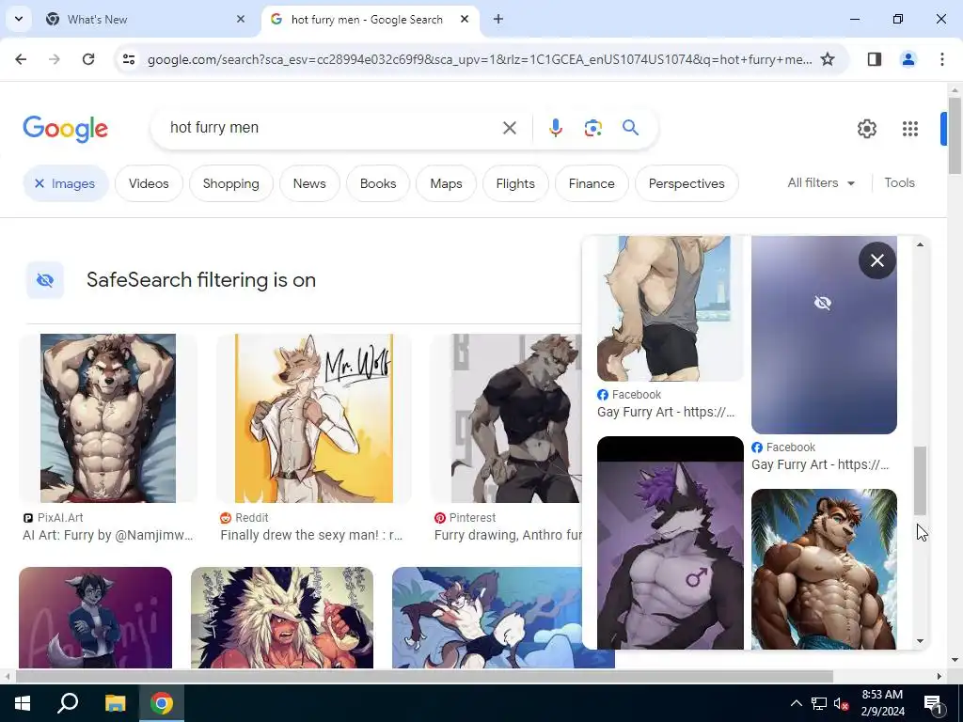View site information icon in address bar
Screen dimensions: 963x722
click(x=128, y=59)
